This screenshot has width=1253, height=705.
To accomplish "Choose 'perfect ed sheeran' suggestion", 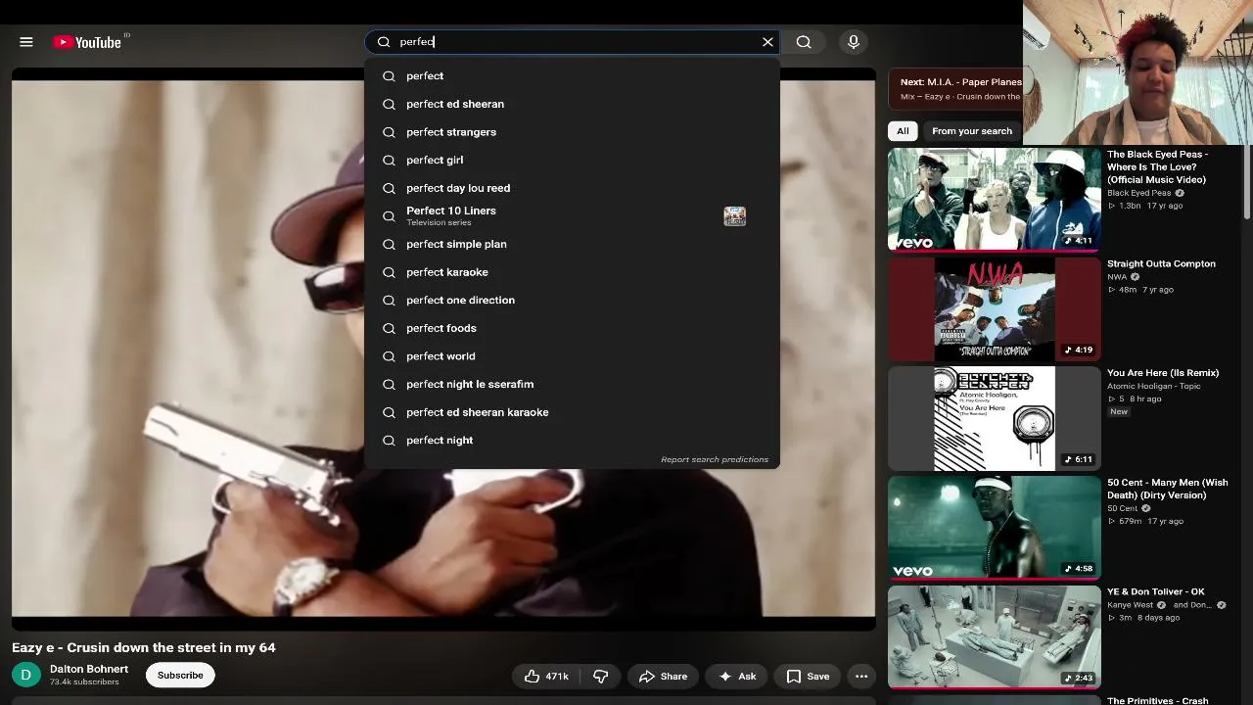I will click(x=572, y=104).
